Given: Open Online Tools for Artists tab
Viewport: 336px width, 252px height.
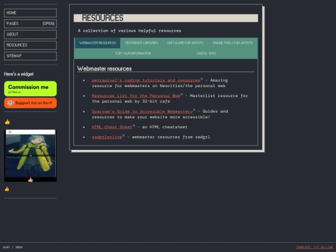Looking at the screenshot, I should 233,43.
